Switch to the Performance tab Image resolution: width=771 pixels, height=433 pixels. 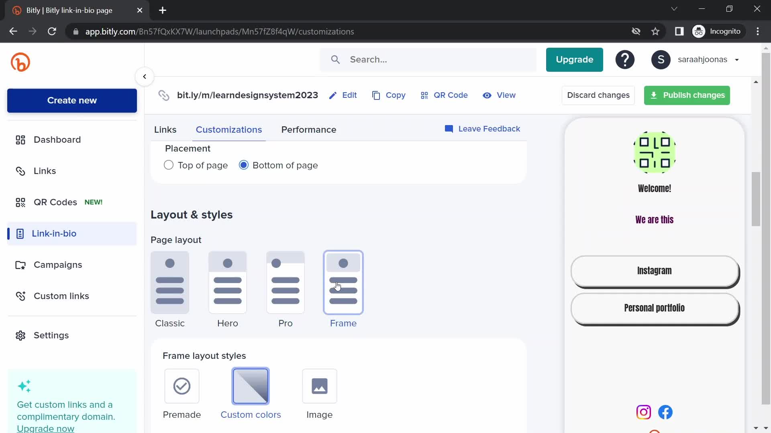[309, 130]
